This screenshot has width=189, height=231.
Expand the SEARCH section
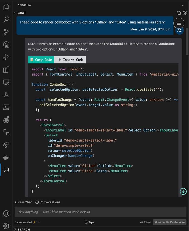coord(15,229)
